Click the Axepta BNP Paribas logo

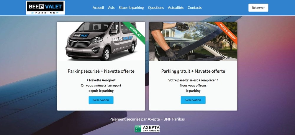(x=147, y=129)
